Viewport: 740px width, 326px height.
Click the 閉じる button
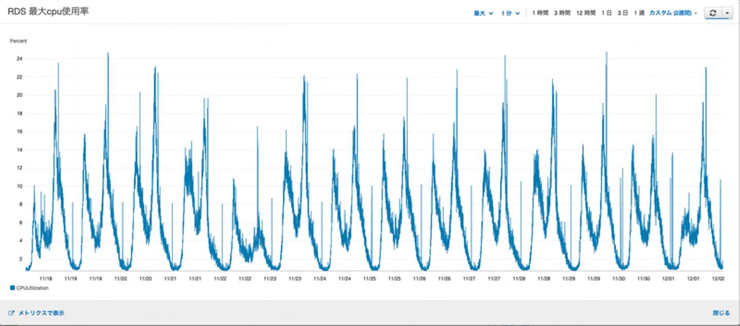click(x=721, y=313)
